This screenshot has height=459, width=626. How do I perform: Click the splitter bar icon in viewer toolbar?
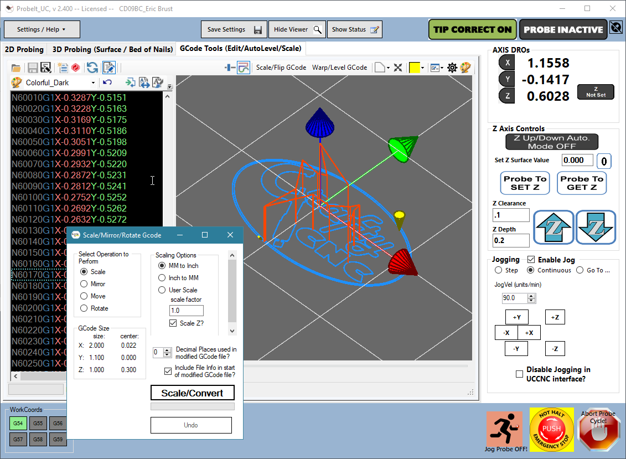(x=230, y=68)
